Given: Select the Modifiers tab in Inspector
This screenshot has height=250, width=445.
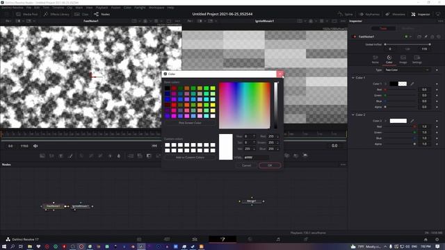Looking at the screenshot, I should click(408, 28).
